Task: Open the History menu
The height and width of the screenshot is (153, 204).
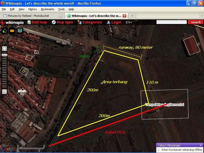Action: tap(33, 9)
